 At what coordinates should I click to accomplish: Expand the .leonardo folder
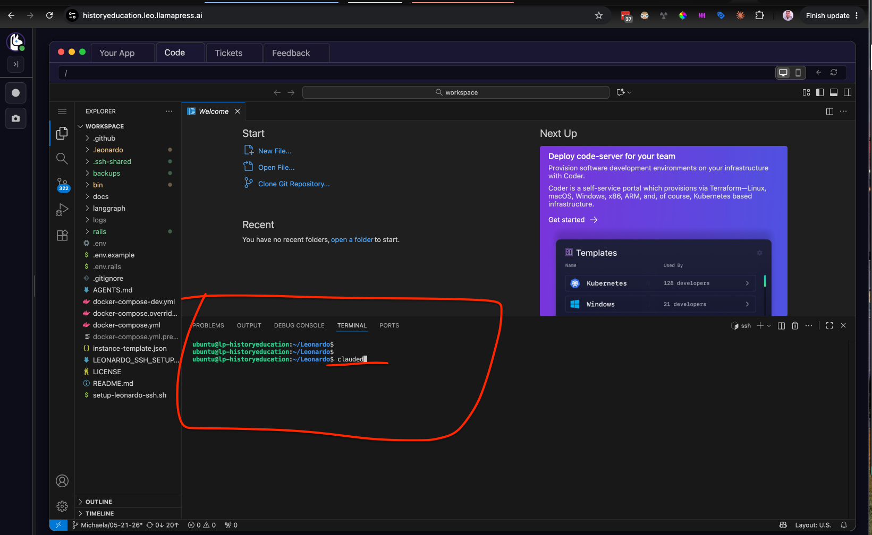point(108,150)
